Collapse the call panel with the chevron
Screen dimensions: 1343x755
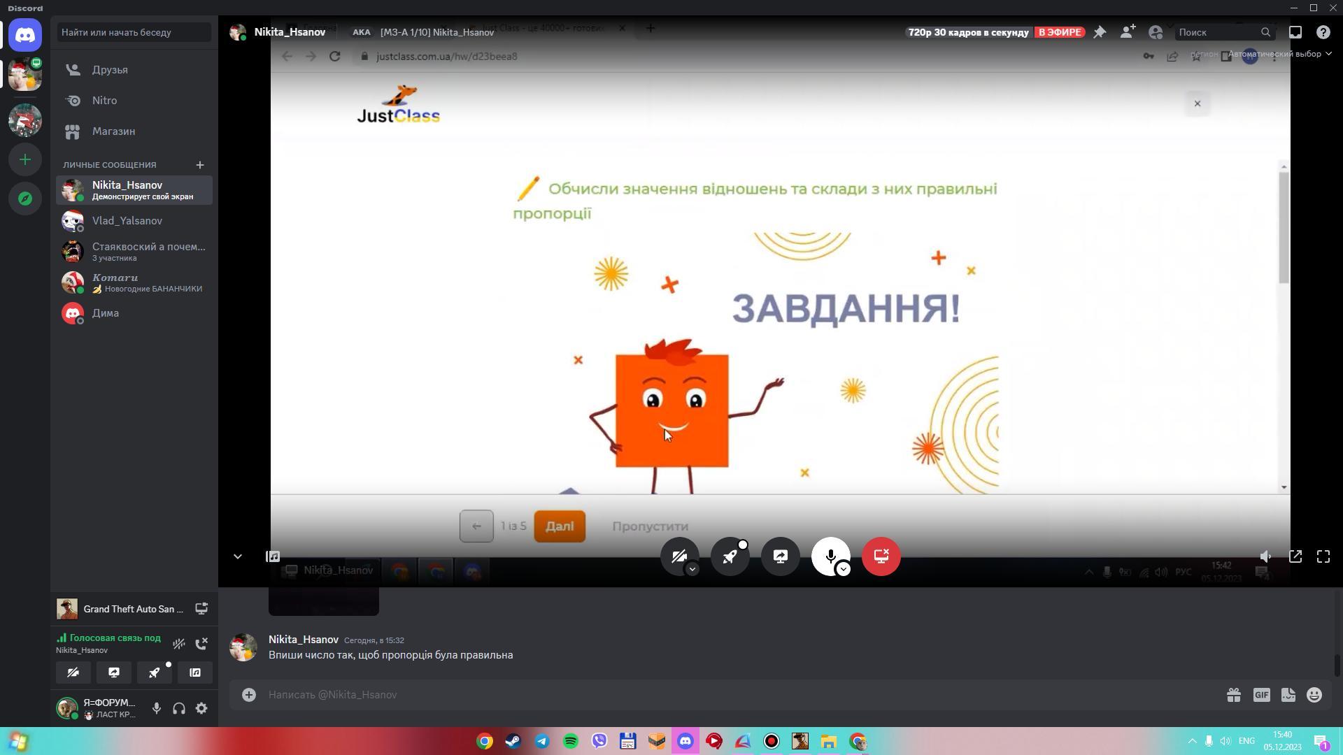pyautogui.click(x=238, y=556)
